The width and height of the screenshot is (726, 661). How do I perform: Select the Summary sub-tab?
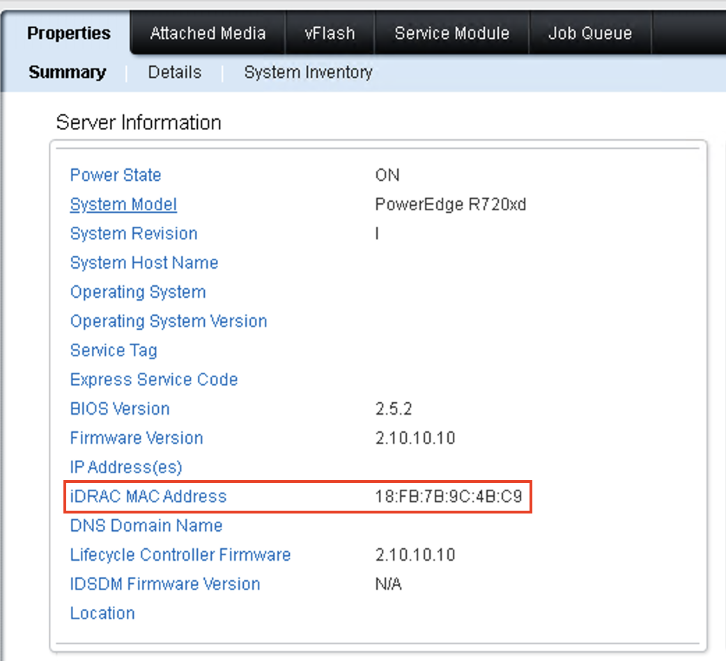click(68, 72)
